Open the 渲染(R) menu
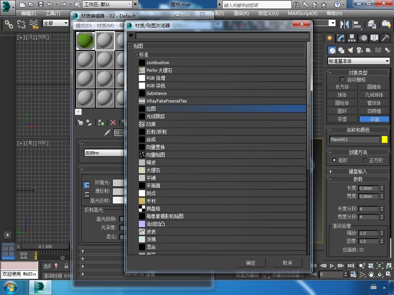This screenshot has width=394, height=295. coord(241,13)
